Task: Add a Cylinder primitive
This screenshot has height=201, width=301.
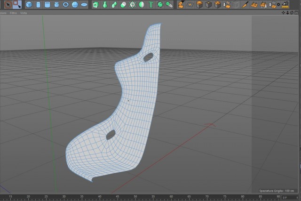Action: click(38, 5)
